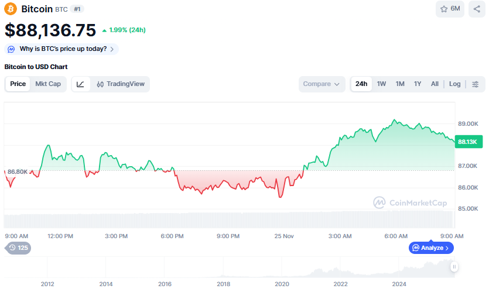Open chart settings sliders icon
This screenshot has height=292, width=489.
coord(476,84)
